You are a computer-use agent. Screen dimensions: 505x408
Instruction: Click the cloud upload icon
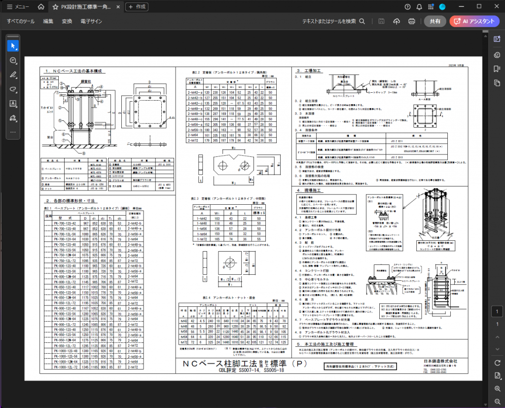(x=397, y=21)
